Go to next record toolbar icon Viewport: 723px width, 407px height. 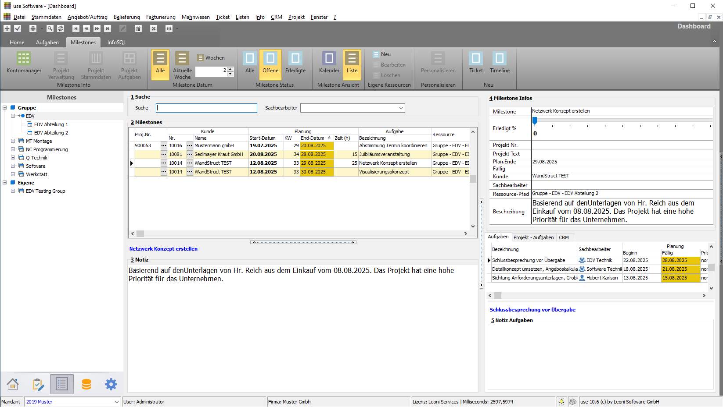click(x=97, y=28)
